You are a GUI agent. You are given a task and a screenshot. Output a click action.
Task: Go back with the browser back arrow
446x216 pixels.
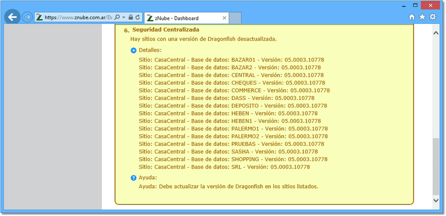(12, 18)
